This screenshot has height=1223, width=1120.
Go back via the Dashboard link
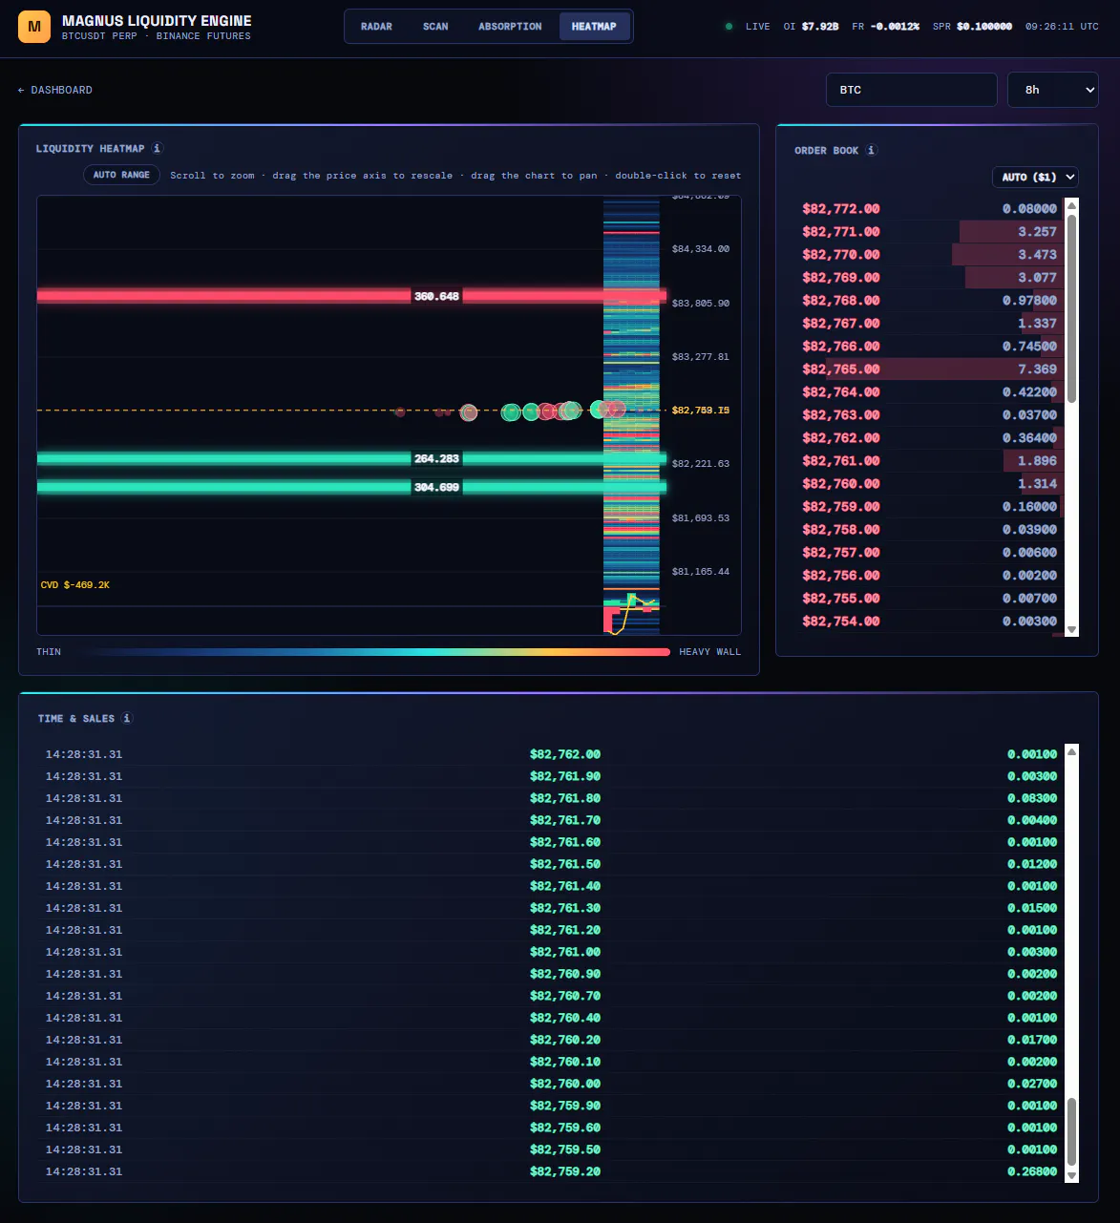point(55,90)
